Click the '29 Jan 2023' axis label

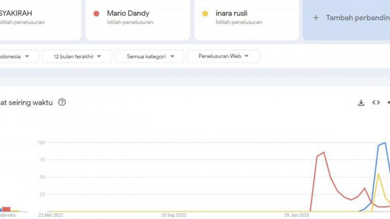[x=296, y=215]
